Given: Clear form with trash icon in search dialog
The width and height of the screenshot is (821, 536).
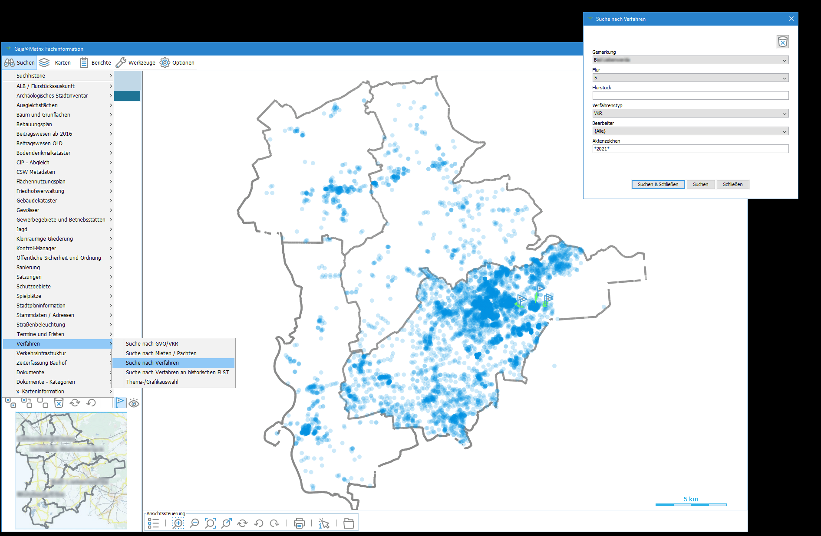Looking at the screenshot, I should 782,42.
